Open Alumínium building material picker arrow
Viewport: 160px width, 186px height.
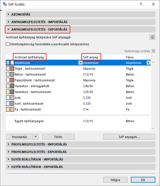coord(80,63)
